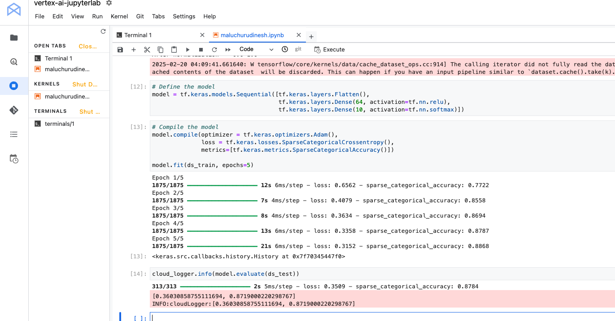Click in the Define the model cell
The height and width of the screenshot is (321, 615).
(382, 98)
